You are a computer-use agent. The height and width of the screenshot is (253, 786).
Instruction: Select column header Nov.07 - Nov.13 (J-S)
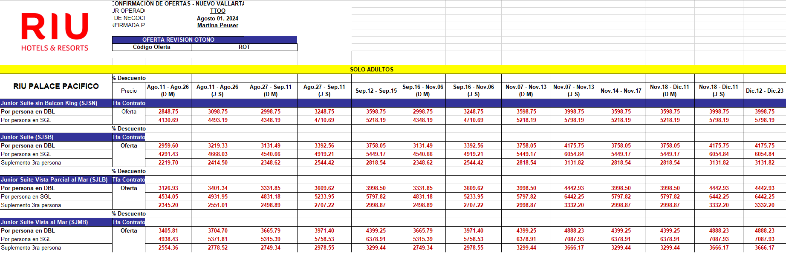(x=574, y=91)
